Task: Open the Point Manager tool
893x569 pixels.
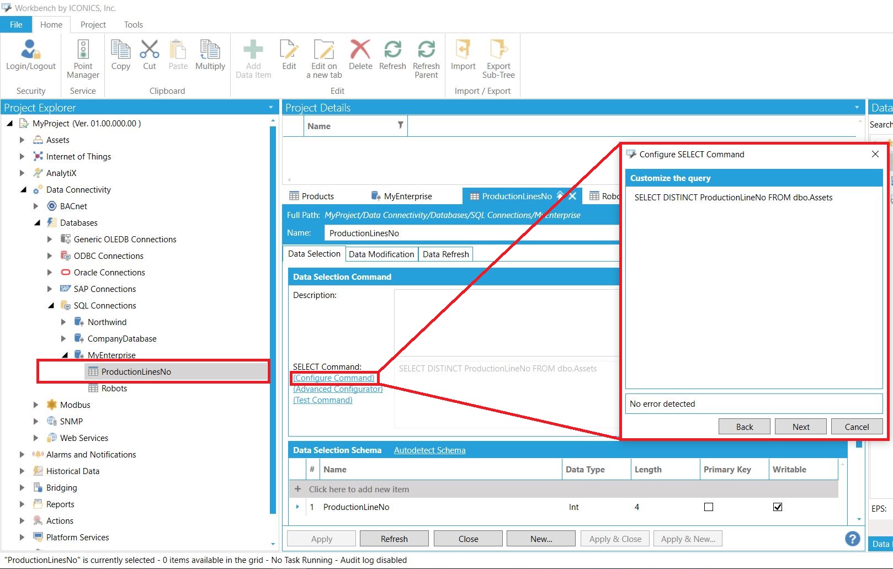Action: [83, 59]
